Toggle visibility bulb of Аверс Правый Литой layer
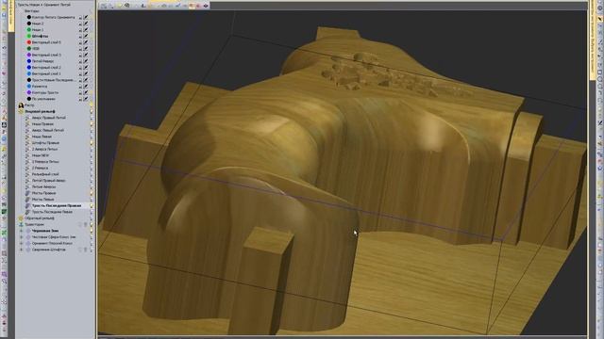 click(x=92, y=118)
